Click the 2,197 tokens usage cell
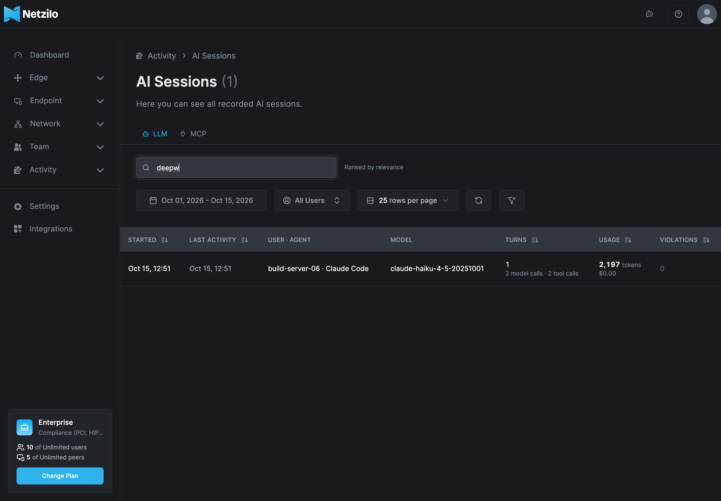This screenshot has height=501, width=721. [620, 268]
